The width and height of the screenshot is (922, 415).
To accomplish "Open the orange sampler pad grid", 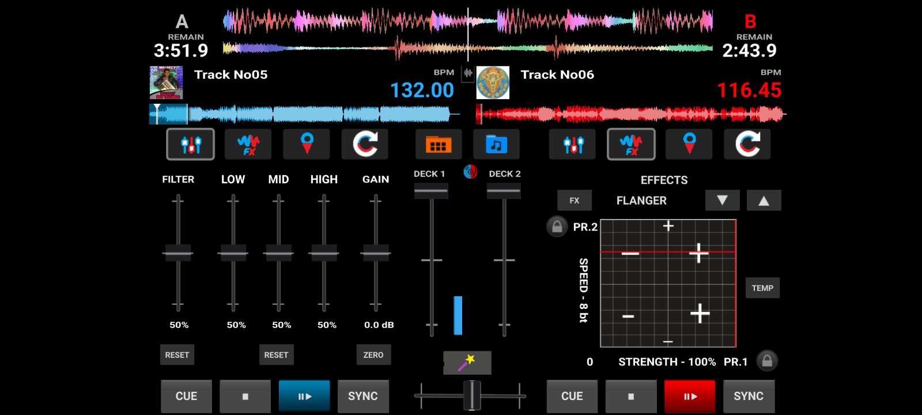I will (x=438, y=144).
